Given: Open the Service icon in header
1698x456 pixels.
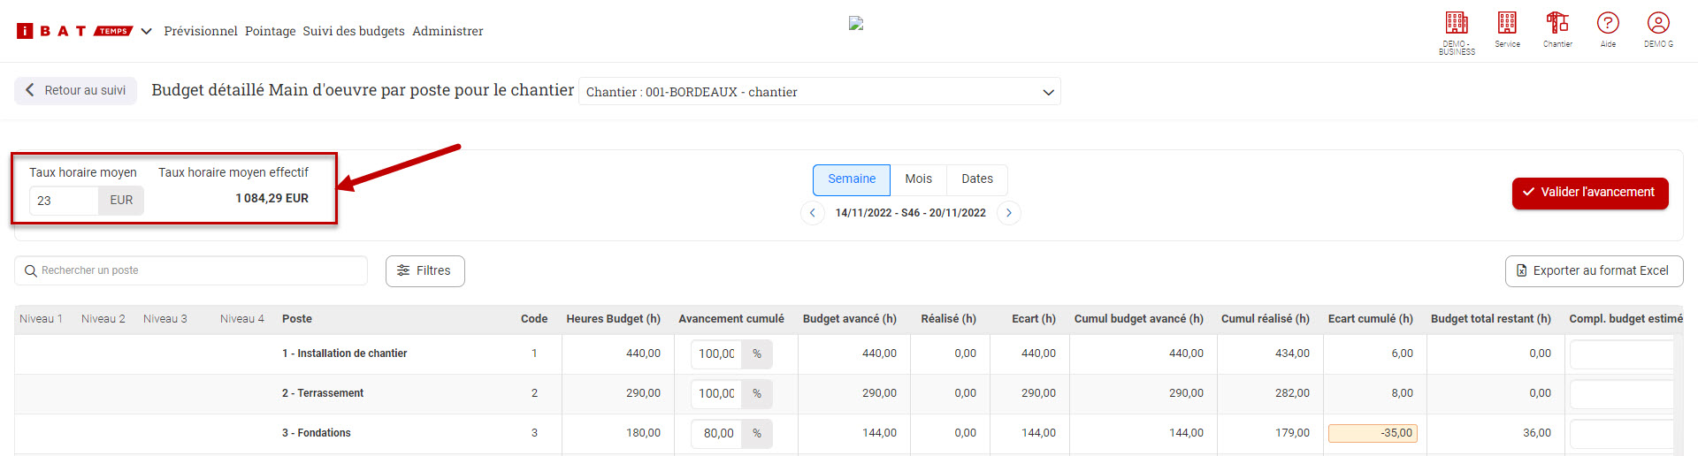Looking at the screenshot, I should coord(1507,24).
